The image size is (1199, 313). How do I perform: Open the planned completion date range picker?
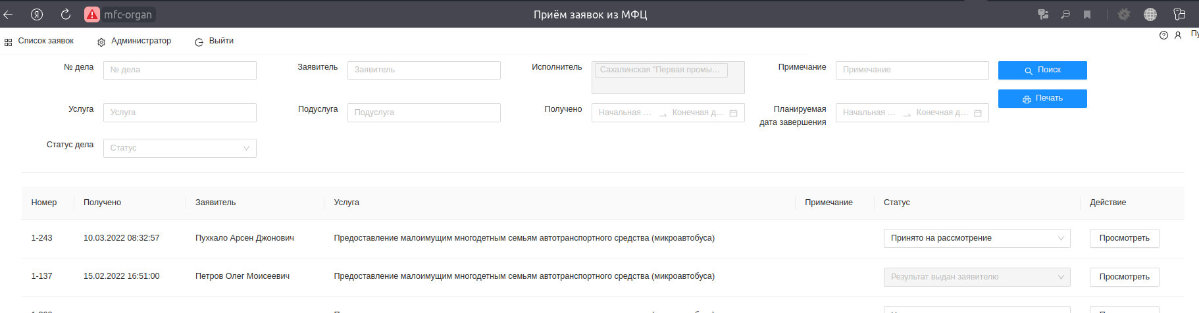click(911, 112)
